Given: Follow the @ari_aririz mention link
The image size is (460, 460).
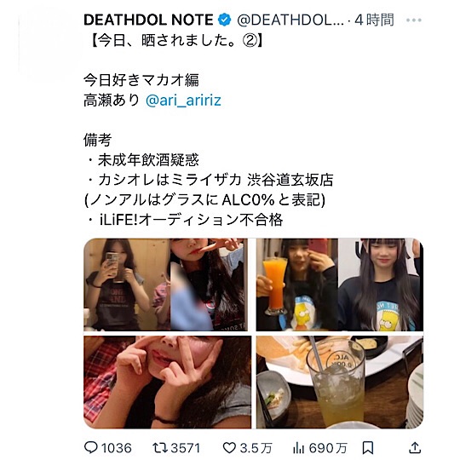Looking at the screenshot, I should [x=183, y=101].
